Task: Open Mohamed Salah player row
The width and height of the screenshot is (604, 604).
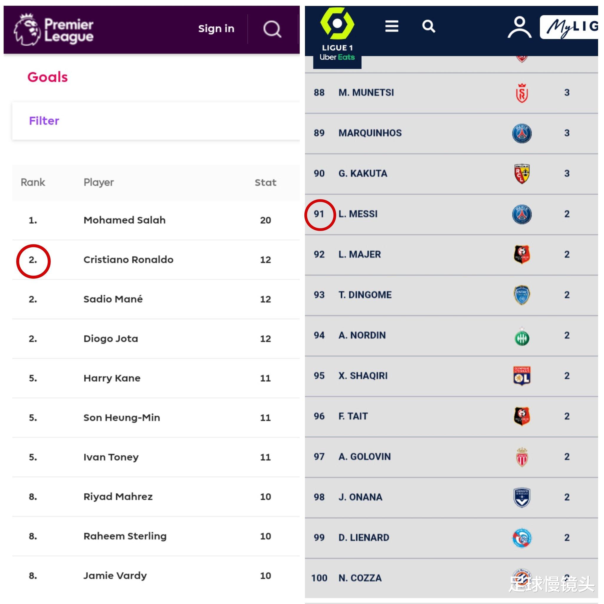Action: click(x=156, y=220)
